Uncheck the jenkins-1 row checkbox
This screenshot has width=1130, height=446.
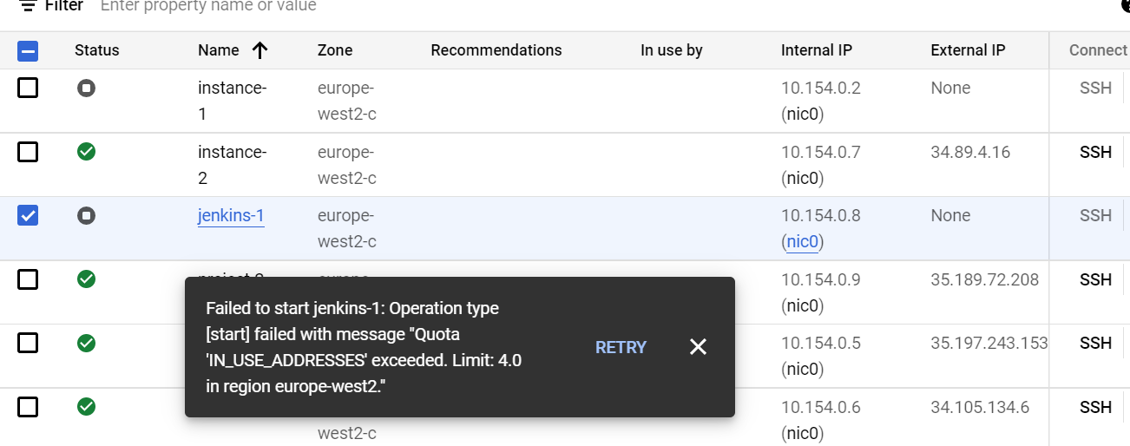click(28, 215)
